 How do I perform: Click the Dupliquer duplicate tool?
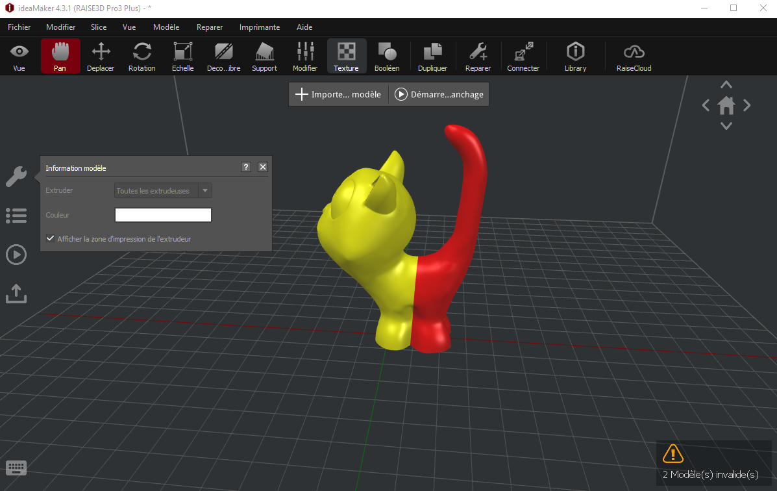coord(432,56)
